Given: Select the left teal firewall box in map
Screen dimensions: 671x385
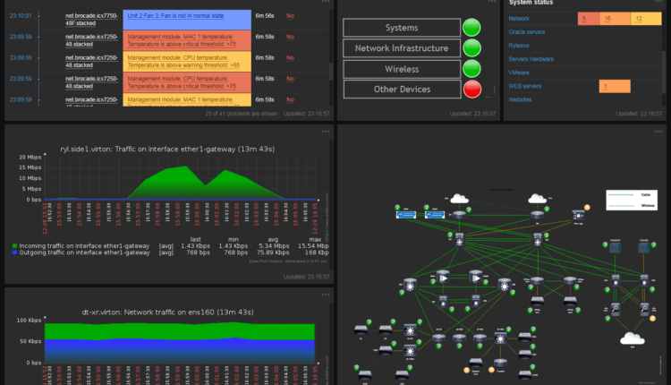Looking at the screenshot, I should [615, 247].
